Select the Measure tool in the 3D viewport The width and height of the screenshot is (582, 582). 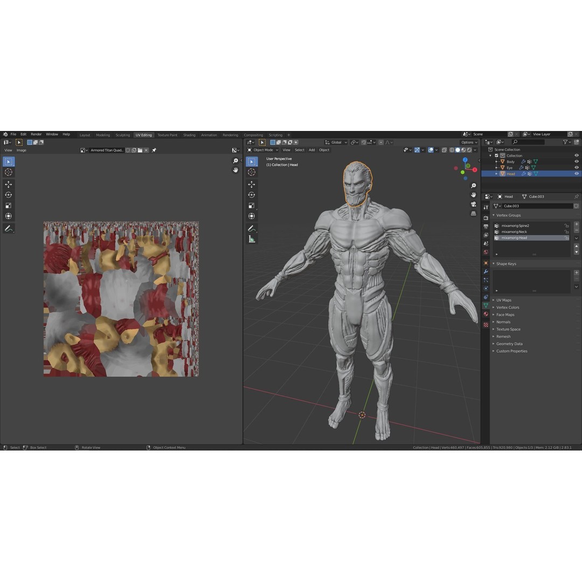(x=252, y=239)
